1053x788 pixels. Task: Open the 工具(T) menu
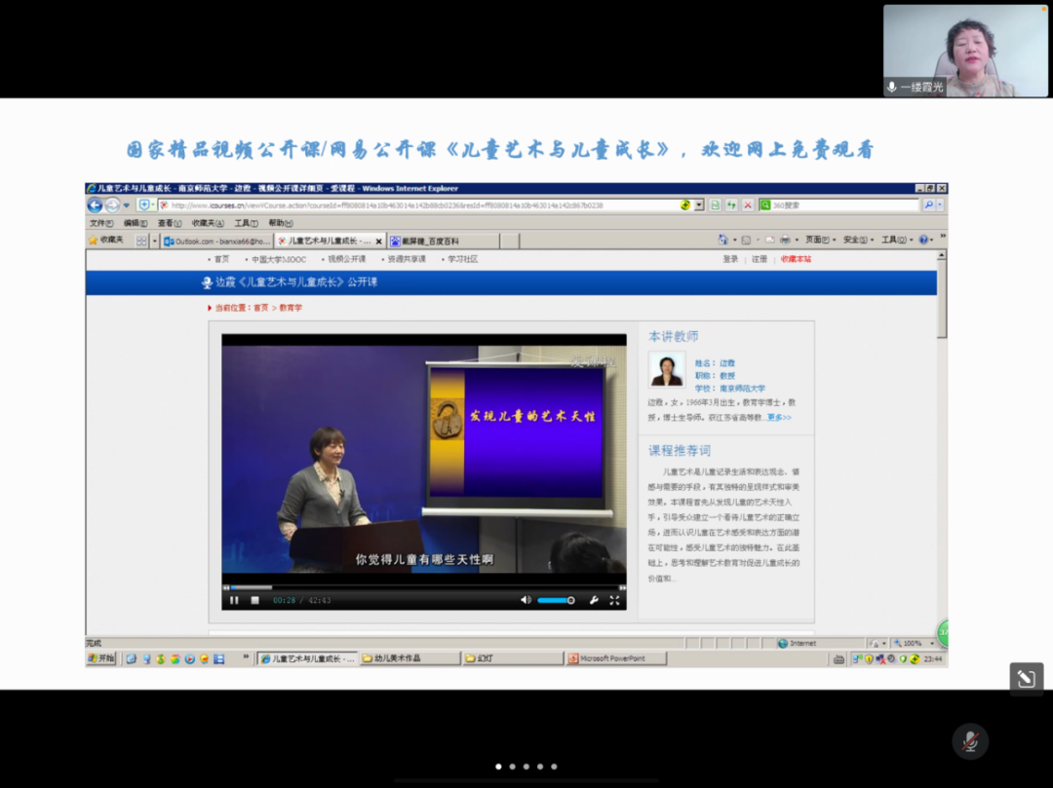[247, 223]
